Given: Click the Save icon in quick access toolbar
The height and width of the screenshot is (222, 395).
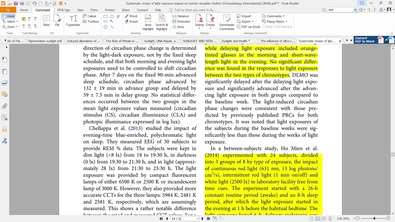Looking at the screenshot, I should click(16, 3).
